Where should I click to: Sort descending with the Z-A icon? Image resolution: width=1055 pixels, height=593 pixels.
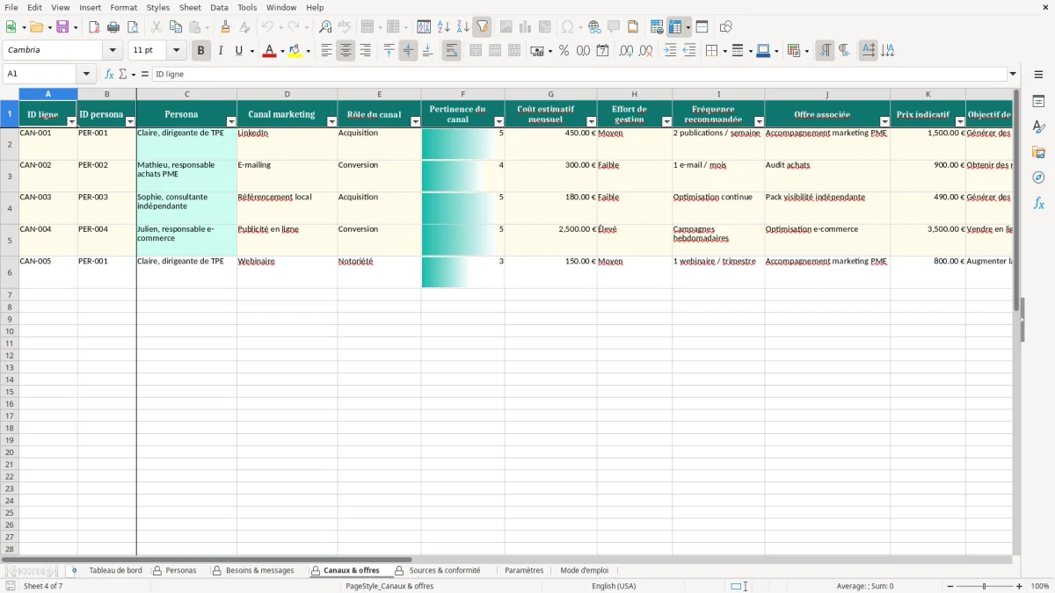462,27
